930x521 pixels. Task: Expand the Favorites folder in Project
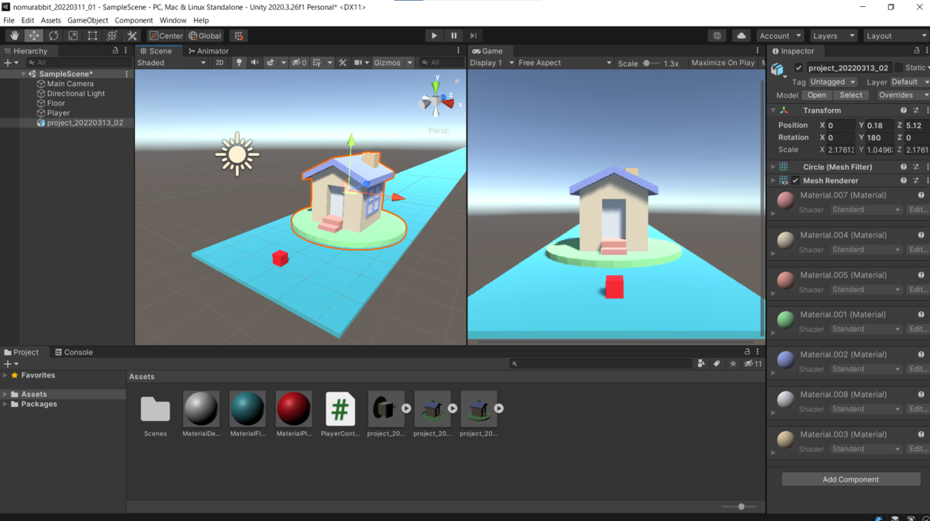coord(5,375)
